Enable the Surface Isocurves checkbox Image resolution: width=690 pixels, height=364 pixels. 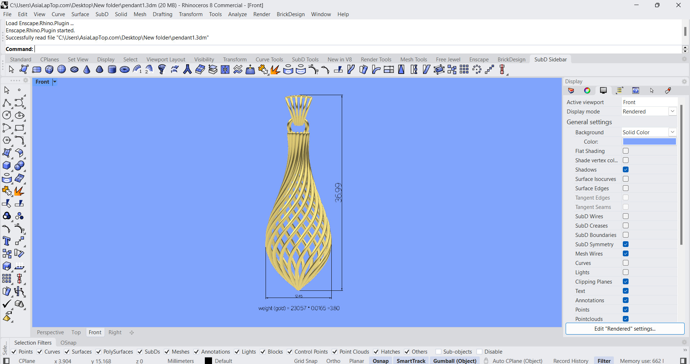point(626,179)
